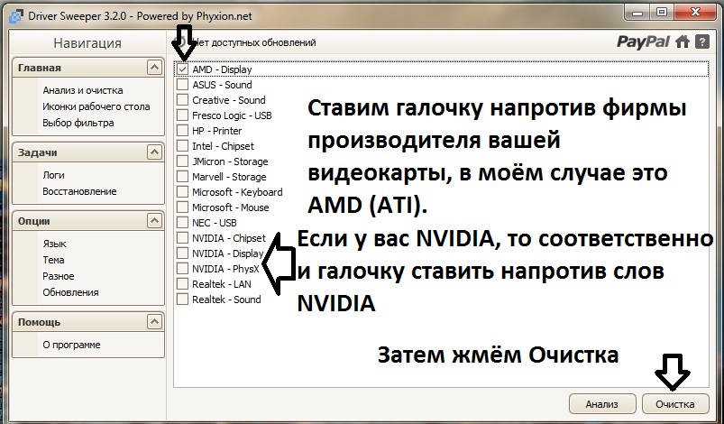The width and height of the screenshot is (724, 424).
Task: Tick the Microsoft - Mouse checkbox
Action: click(183, 207)
